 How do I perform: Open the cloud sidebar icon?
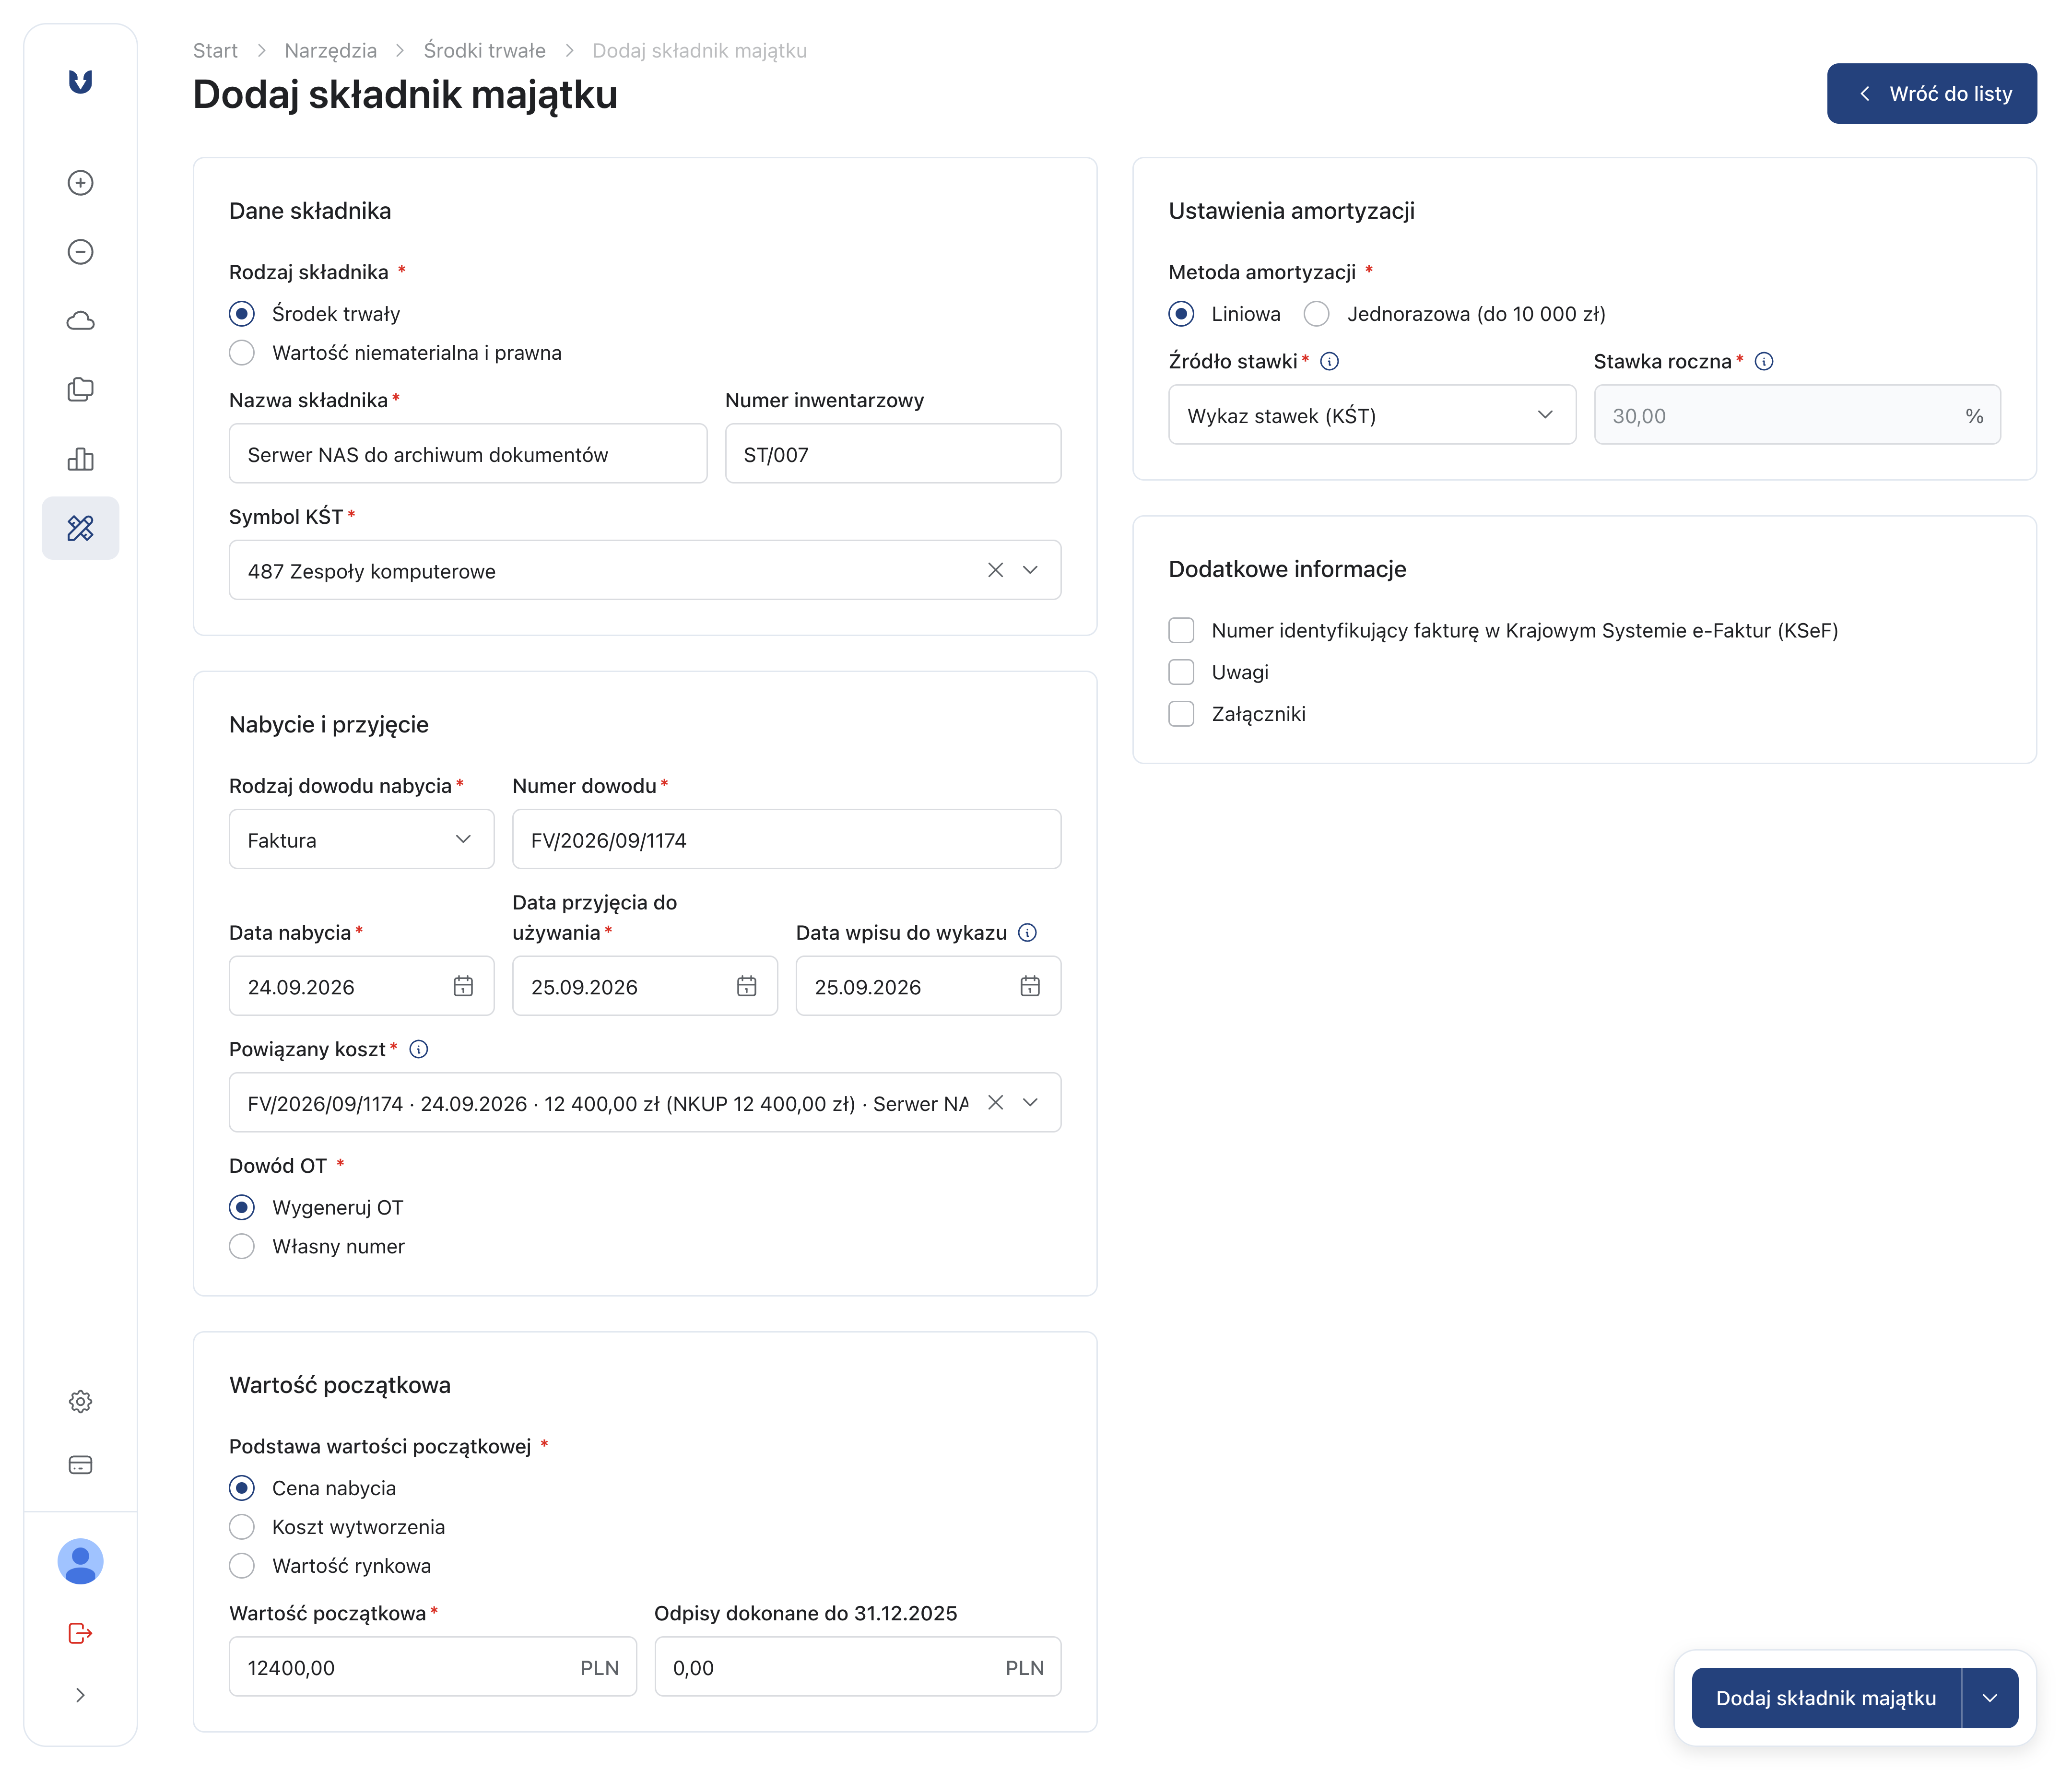pyautogui.click(x=80, y=320)
